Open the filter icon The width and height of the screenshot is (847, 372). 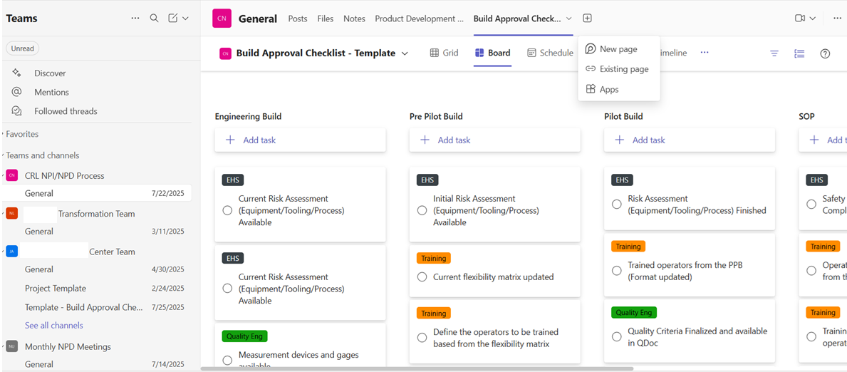[774, 53]
